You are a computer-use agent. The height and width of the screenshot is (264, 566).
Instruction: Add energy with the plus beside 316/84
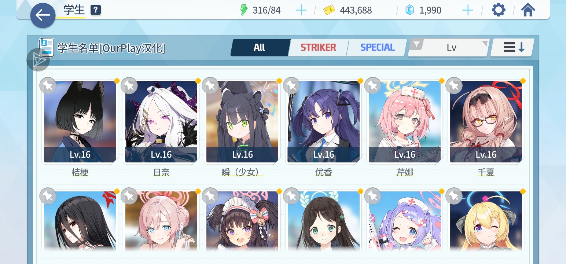(x=301, y=10)
